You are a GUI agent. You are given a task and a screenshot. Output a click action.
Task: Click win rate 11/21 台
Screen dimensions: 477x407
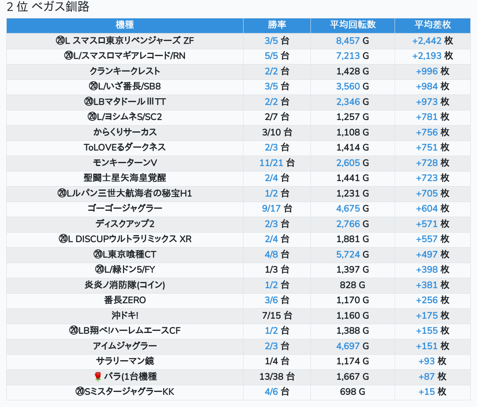point(277,163)
